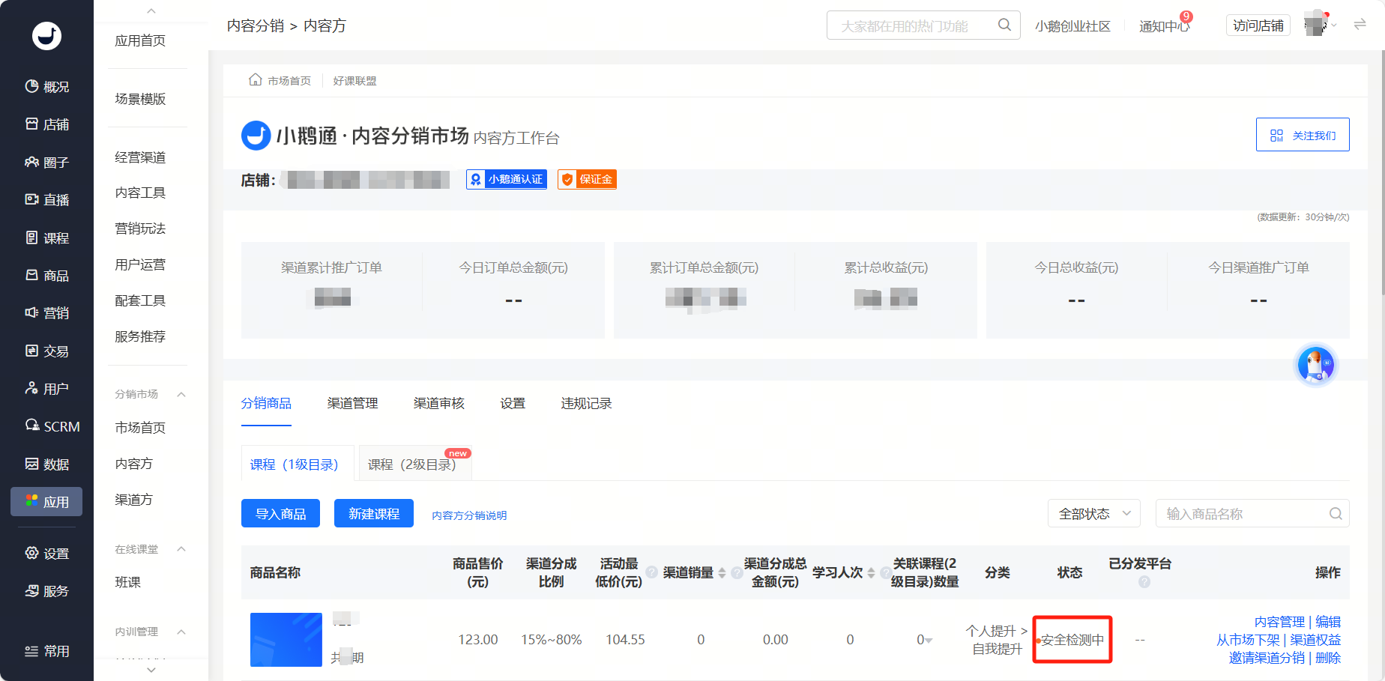Open the floating assistant robot icon

1316,365
